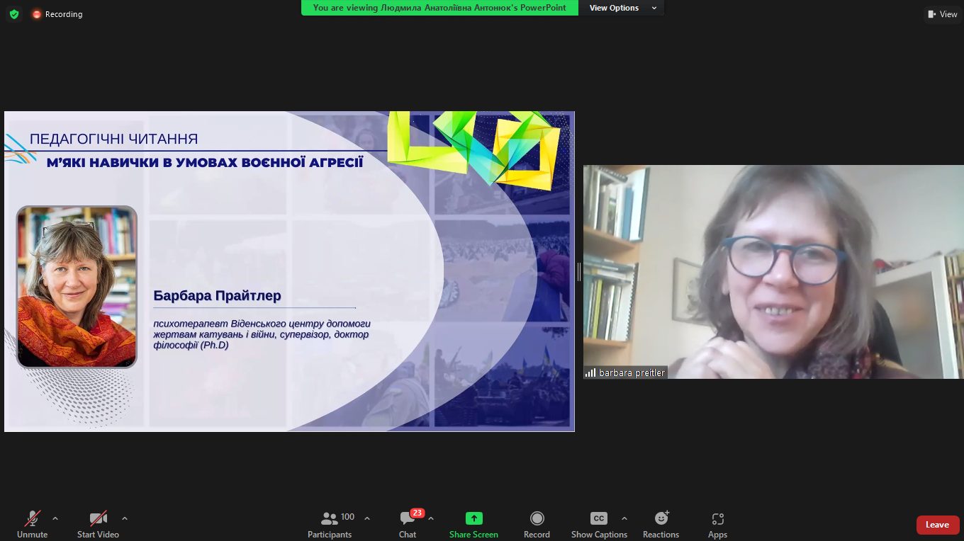The height and width of the screenshot is (541, 964).
Task: Start Video camera toggle
Action: tap(98, 524)
